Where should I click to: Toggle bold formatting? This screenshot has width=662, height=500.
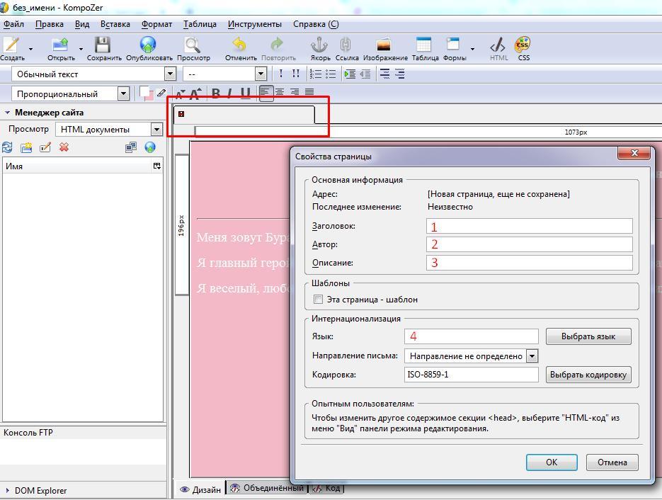[x=216, y=93]
